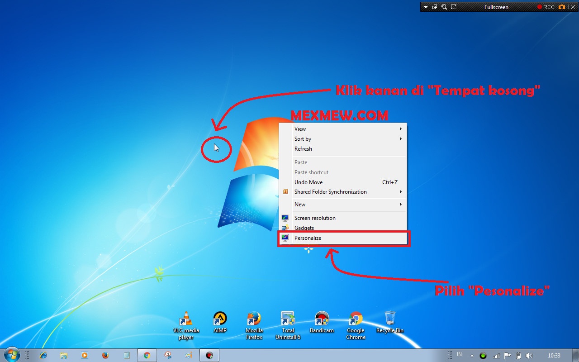Click Show desktop at the taskbar's right edge
The height and width of the screenshot is (362, 579).
pyautogui.click(x=577, y=356)
